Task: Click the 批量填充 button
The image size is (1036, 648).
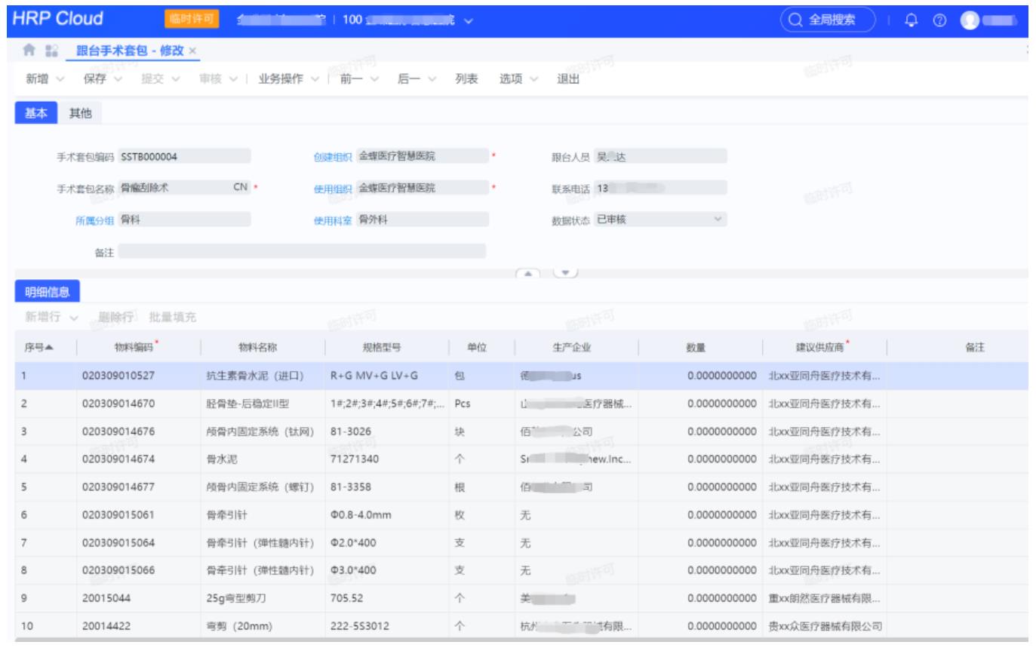Action: tap(173, 318)
